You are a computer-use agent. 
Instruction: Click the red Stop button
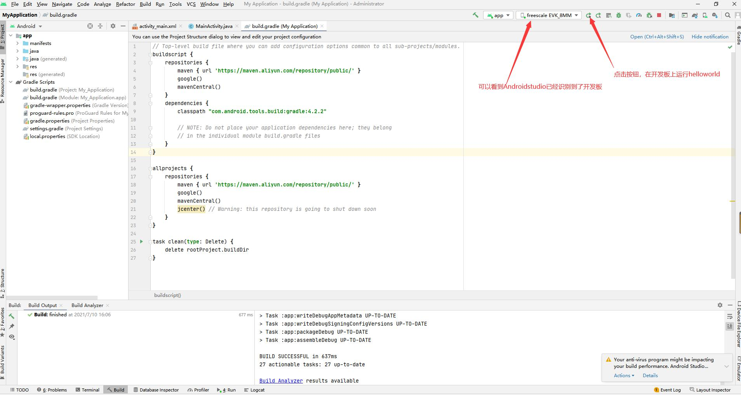[x=659, y=15]
